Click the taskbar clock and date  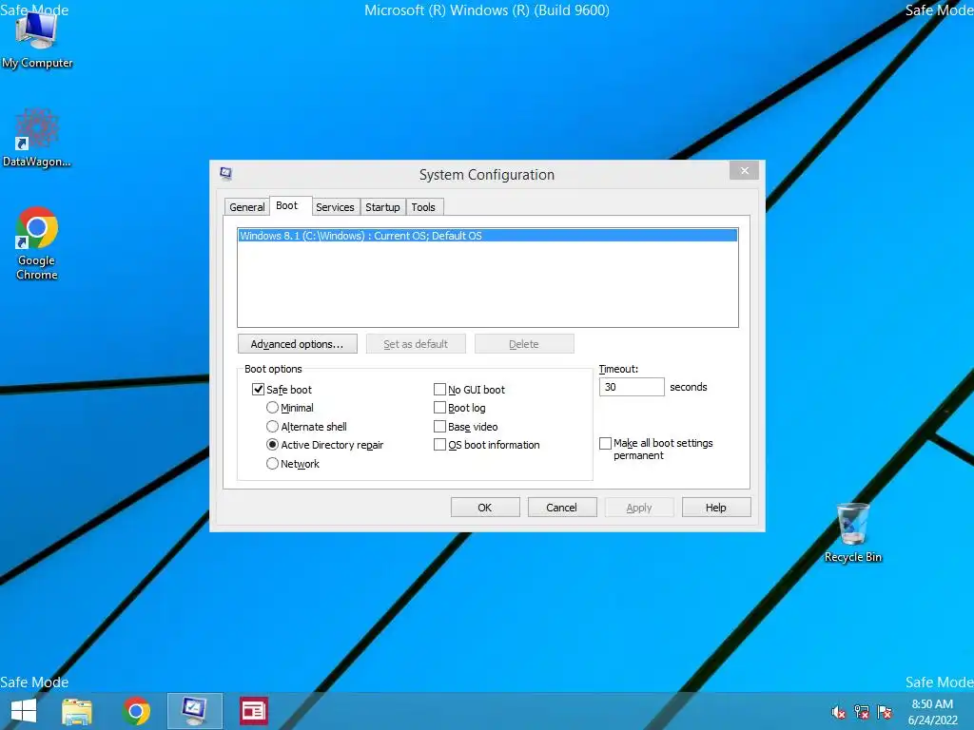[932, 712]
